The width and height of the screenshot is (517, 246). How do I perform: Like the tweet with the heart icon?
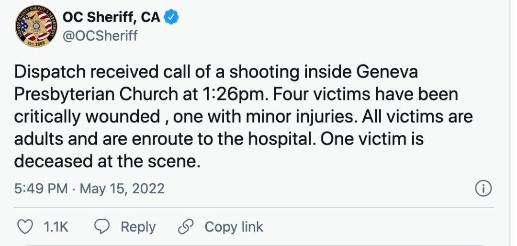point(24,226)
